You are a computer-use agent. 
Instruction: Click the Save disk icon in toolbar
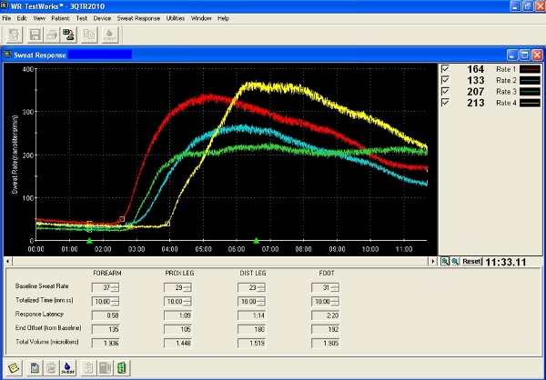pos(35,35)
